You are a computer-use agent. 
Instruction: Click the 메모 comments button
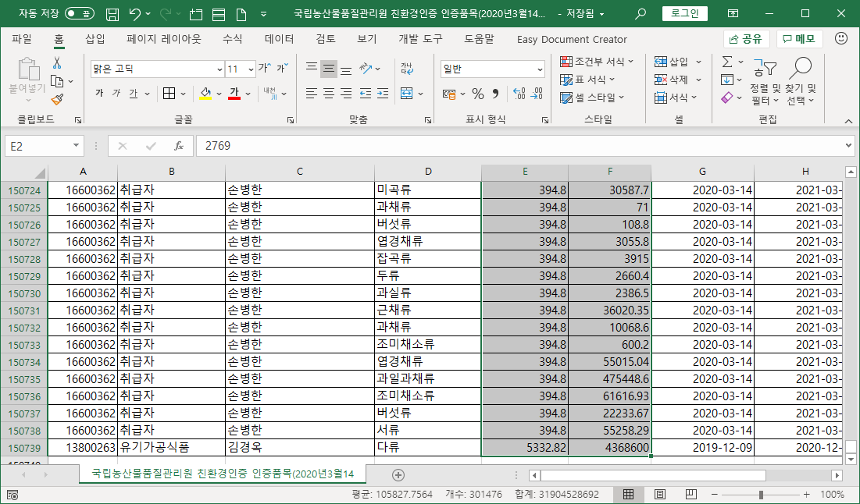[x=799, y=39]
